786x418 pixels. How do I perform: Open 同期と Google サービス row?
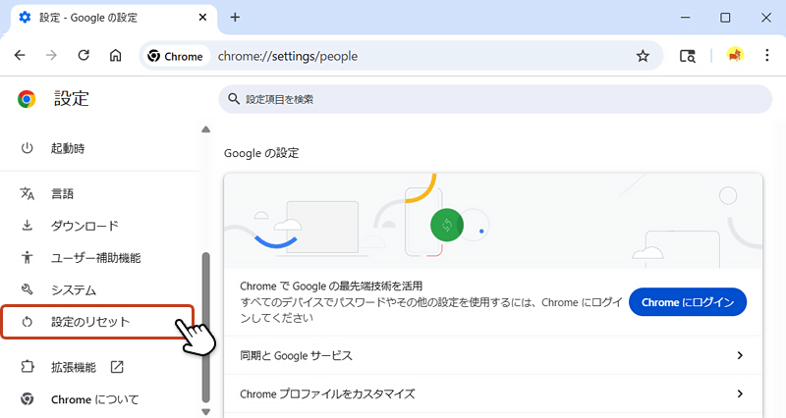[493, 355]
